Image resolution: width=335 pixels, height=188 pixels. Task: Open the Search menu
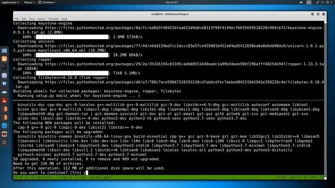[x=41, y=19]
